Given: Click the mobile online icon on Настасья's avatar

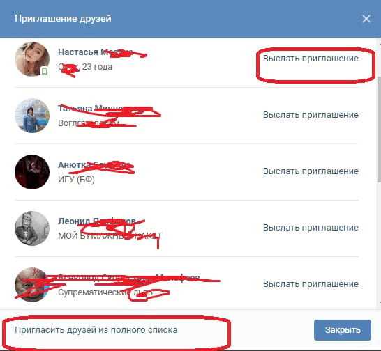Looking at the screenshot, I should click(x=44, y=71).
